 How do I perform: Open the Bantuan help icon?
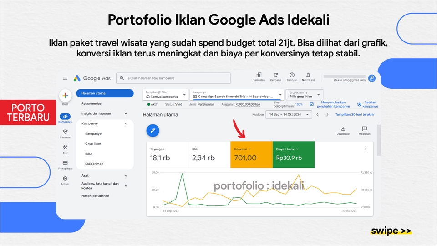[x=292, y=75]
